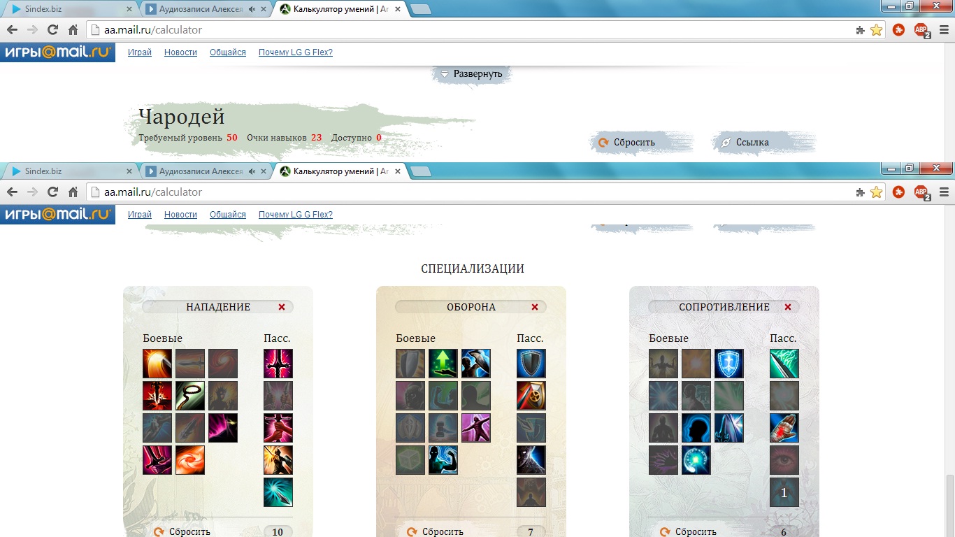The width and height of the screenshot is (955, 537).
Task: Open Играй link in upper window
Action: [x=140, y=52]
